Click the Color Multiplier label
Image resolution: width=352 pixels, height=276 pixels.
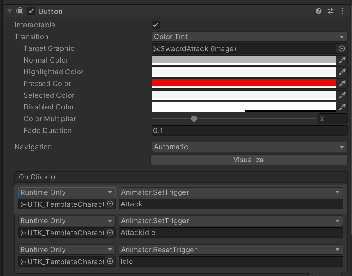click(x=50, y=118)
